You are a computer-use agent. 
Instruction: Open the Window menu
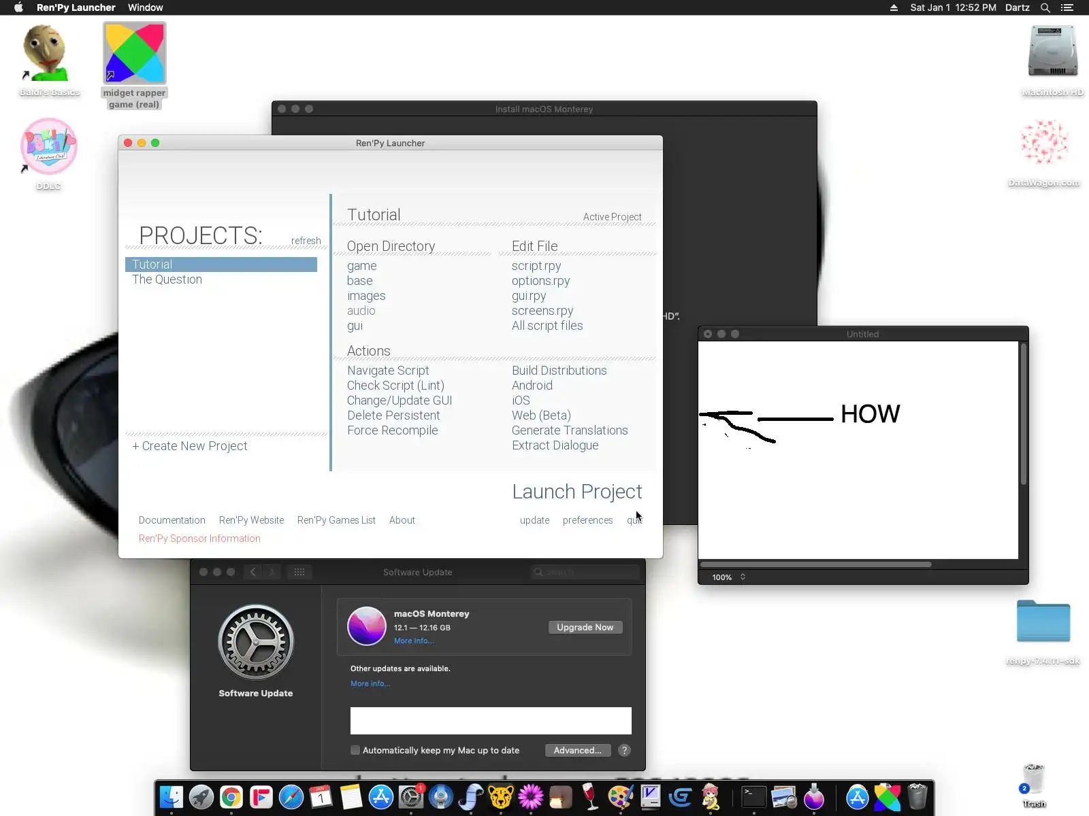coord(146,7)
